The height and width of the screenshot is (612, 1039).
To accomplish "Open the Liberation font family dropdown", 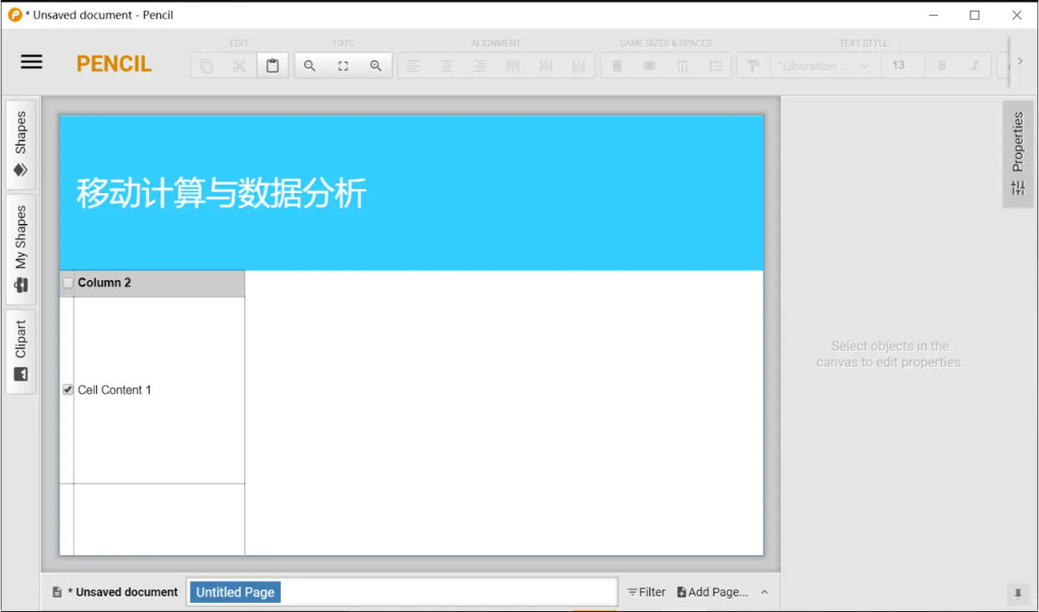I will tap(823, 66).
